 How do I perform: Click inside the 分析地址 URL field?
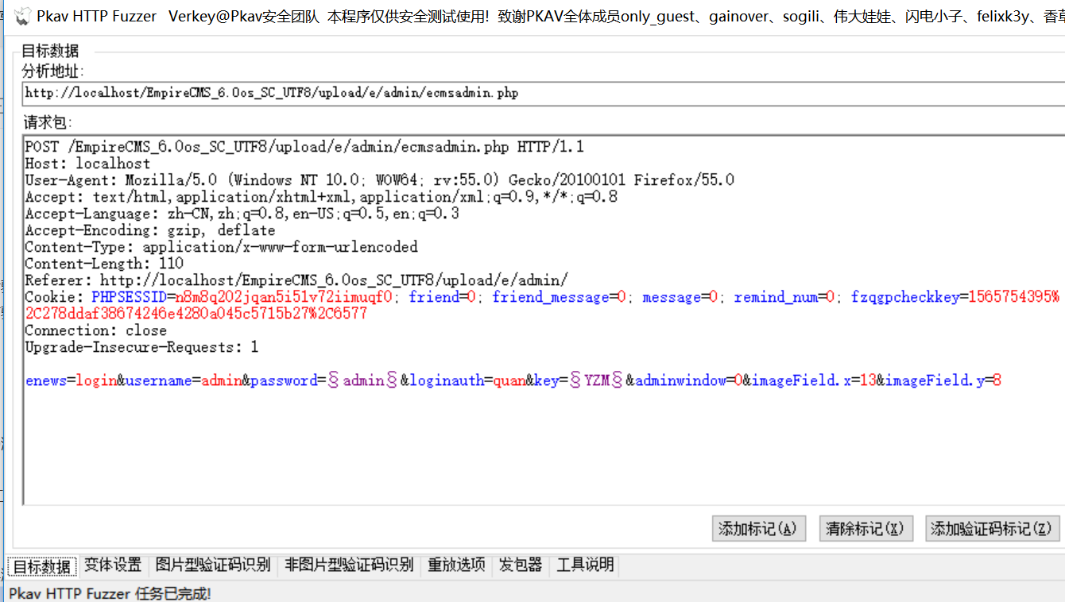click(544, 94)
